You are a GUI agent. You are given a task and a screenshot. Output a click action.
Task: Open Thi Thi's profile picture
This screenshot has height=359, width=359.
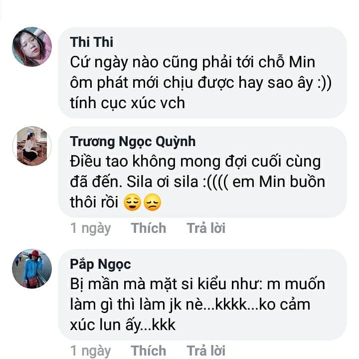click(32, 47)
